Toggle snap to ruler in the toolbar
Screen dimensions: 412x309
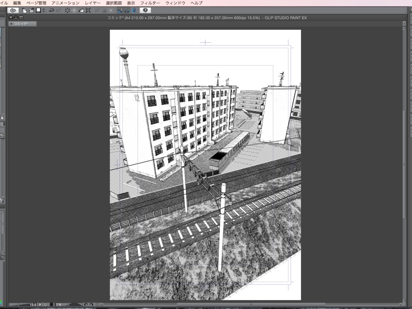coord(120,10)
